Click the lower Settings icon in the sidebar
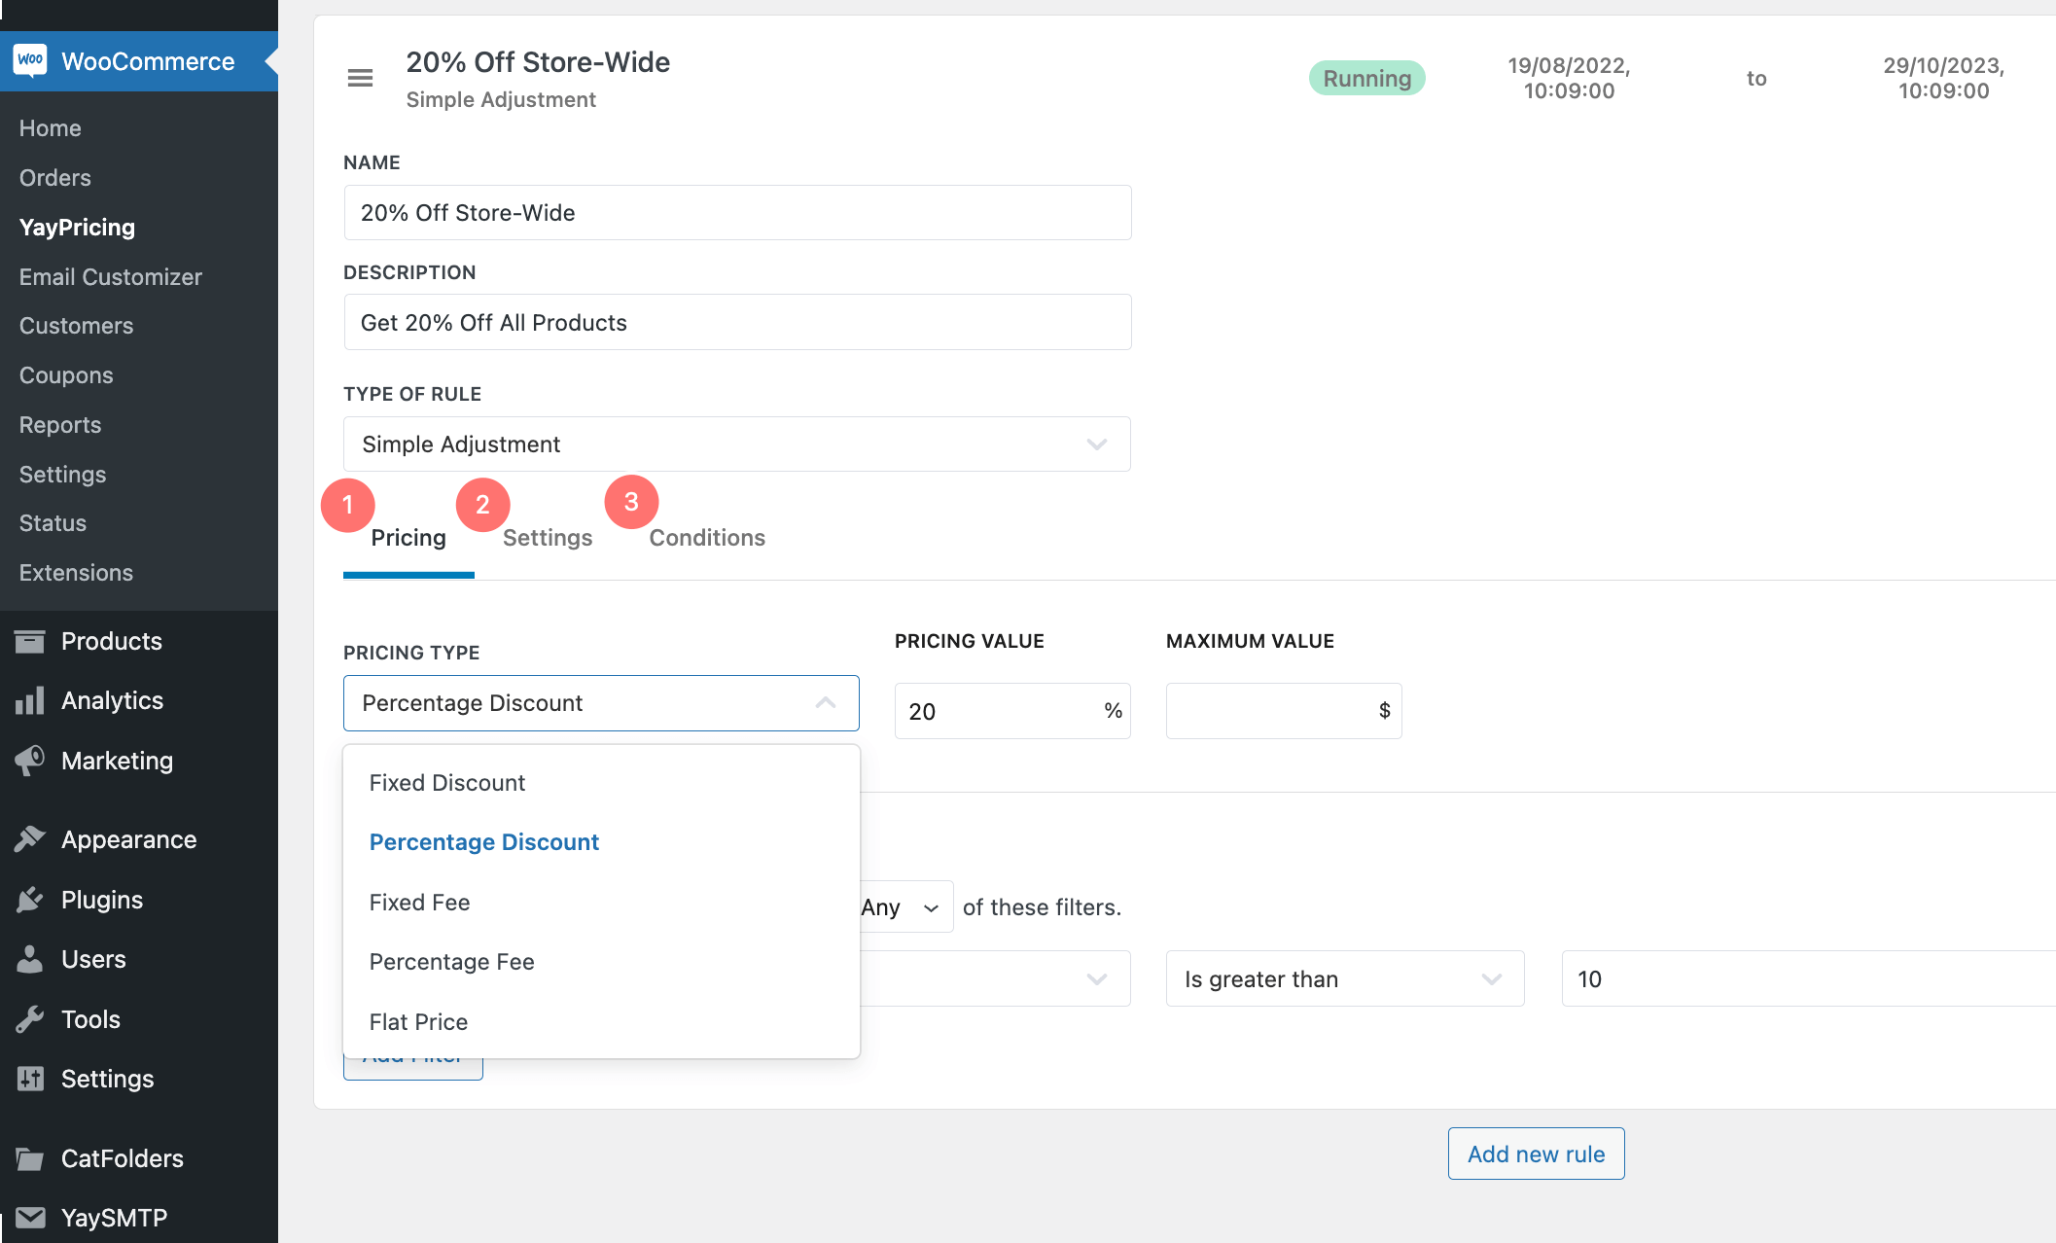Image resolution: width=2056 pixels, height=1243 pixels. click(x=31, y=1078)
